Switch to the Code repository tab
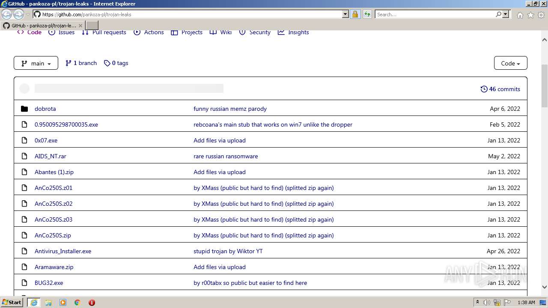 pos(29,32)
